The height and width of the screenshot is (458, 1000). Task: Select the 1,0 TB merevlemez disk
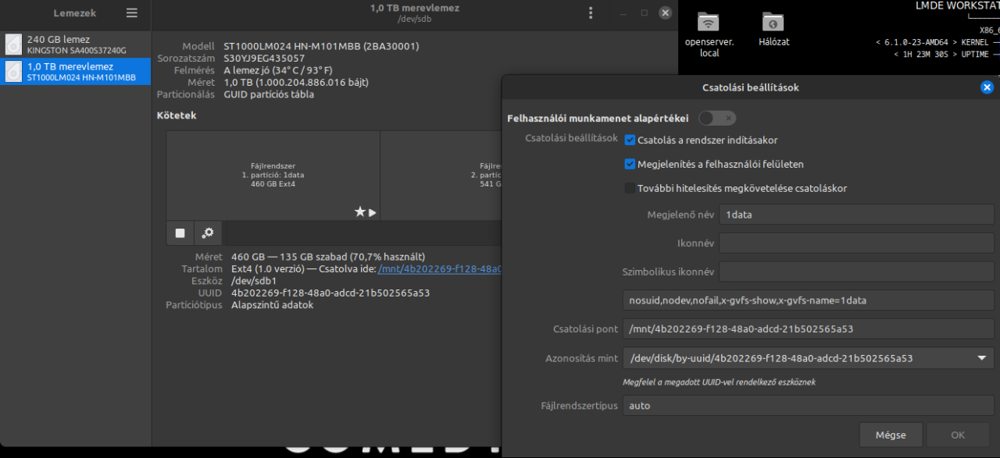tap(76, 72)
